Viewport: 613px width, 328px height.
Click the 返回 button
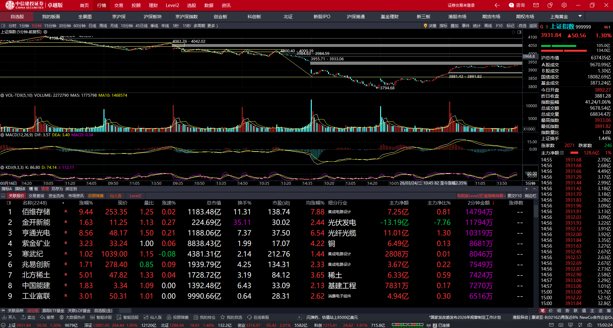[x=533, y=26]
